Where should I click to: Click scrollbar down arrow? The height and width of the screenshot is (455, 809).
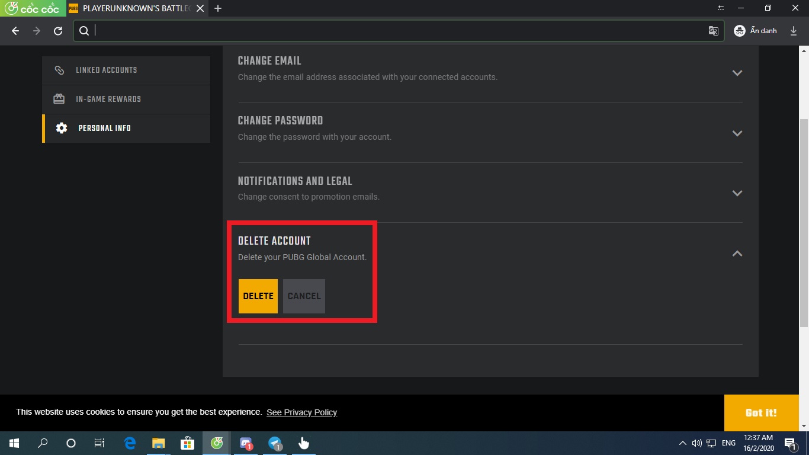point(804,426)
